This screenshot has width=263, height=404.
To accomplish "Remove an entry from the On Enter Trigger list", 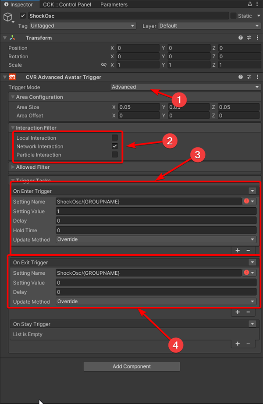I will (248, 250).
